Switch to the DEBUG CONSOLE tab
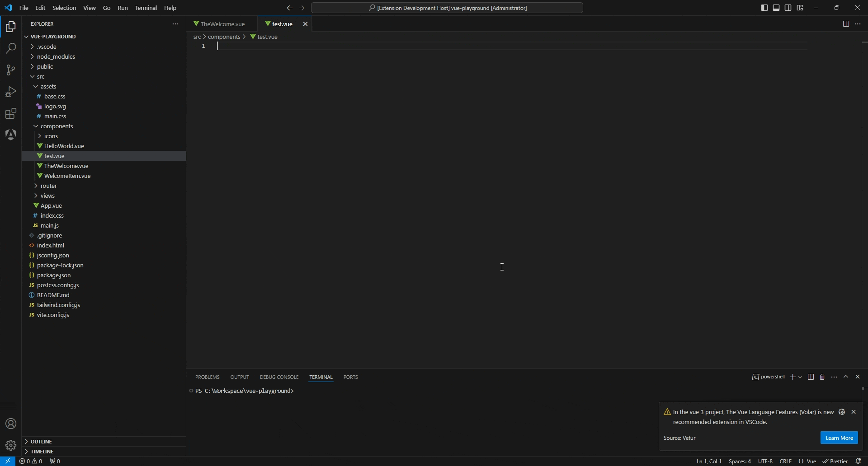 coord(279,377)
